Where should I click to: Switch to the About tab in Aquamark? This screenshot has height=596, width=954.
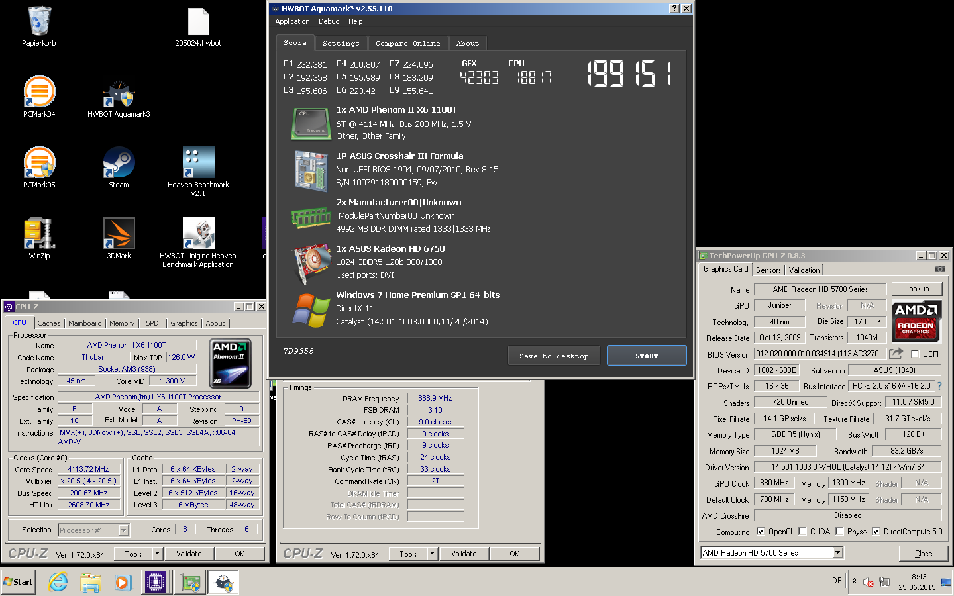467,43
